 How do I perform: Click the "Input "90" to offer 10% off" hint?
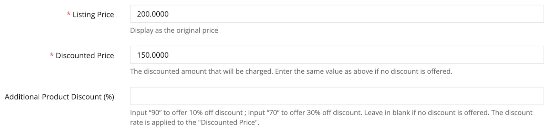click(x=186, y=113)
